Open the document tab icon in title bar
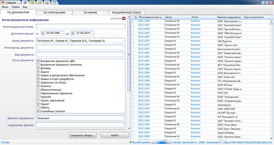 (x=47, y=2)
